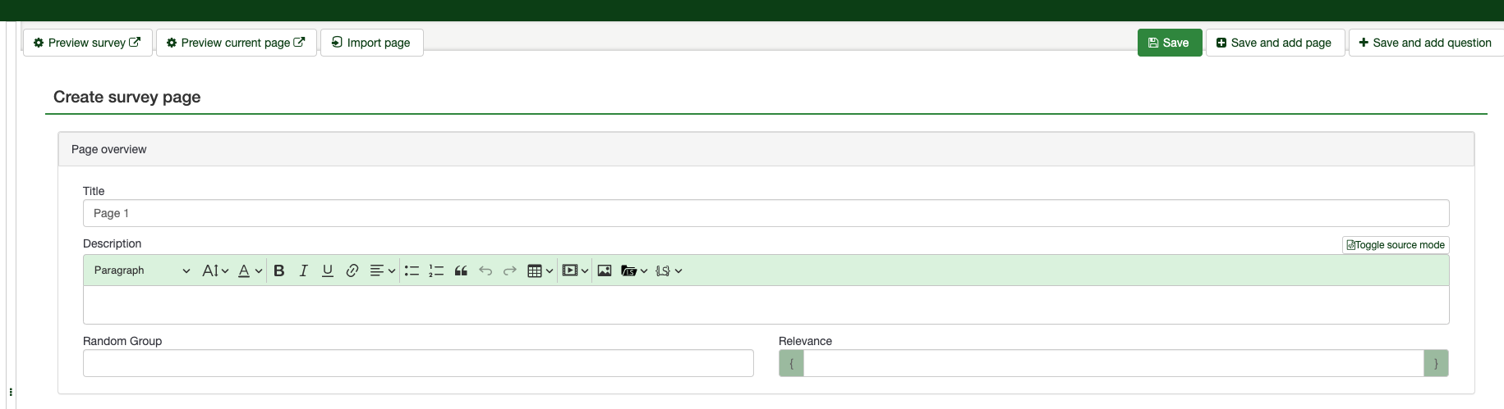Click the insert image icon
This screenshot has height=409, width=1504.
point(605,270)
